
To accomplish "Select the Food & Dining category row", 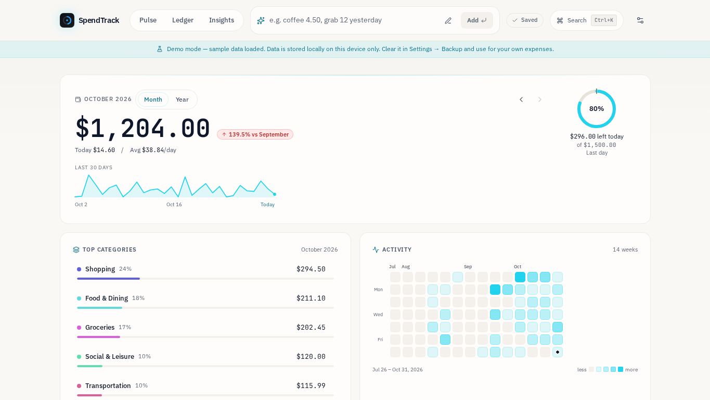I will point(205,302).
